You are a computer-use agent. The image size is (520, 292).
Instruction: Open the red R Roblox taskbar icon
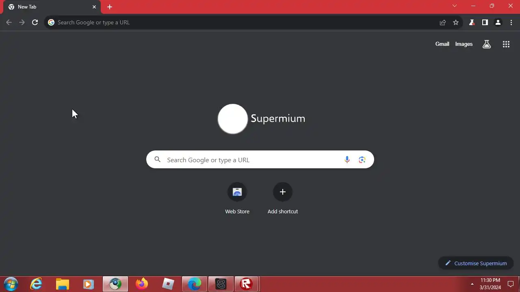[x=247, y=284]
